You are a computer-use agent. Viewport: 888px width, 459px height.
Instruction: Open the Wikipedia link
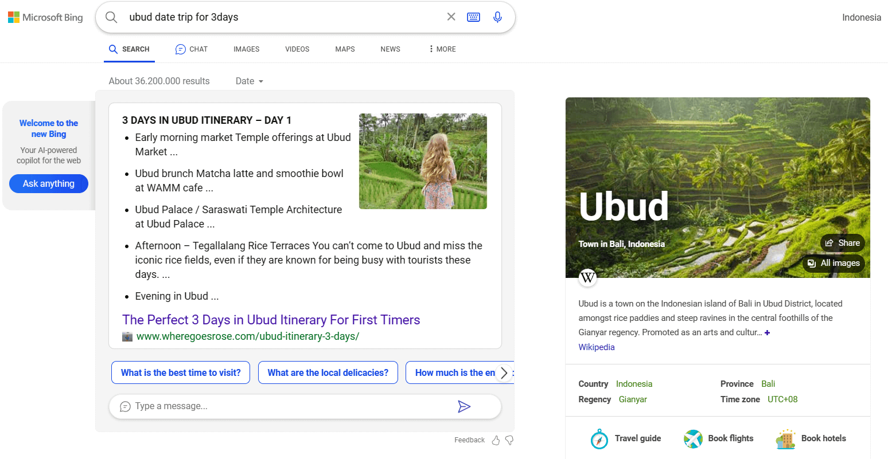[x=597, y=347]
